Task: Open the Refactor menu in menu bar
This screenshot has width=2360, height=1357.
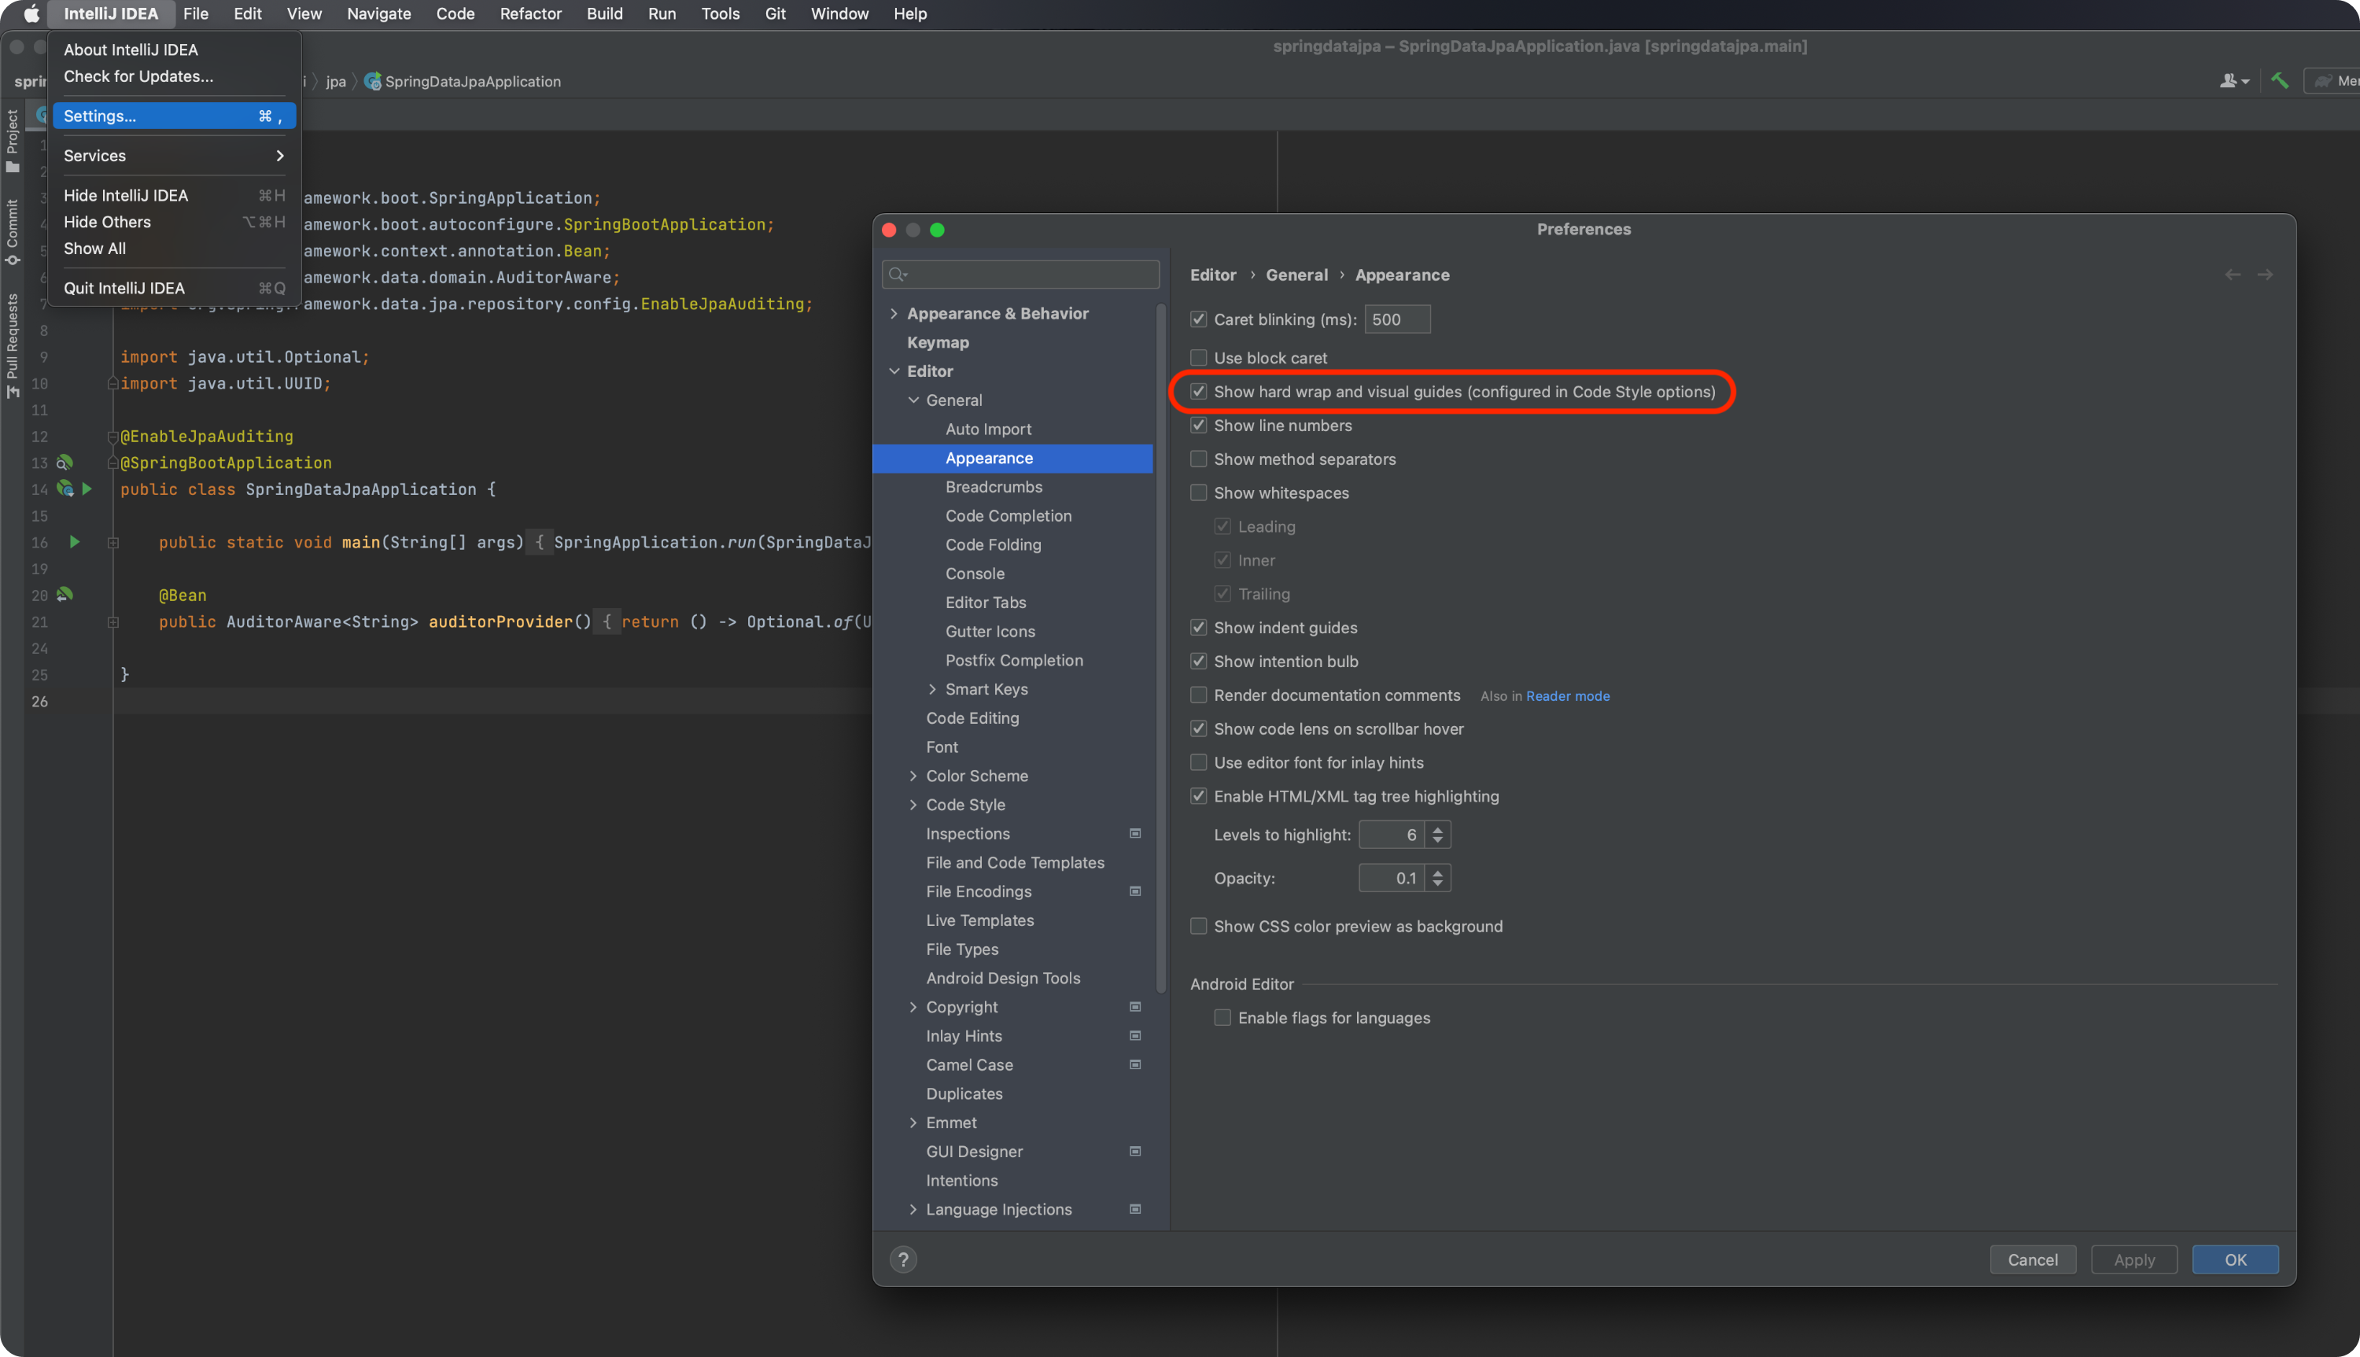Action: click(529, 14)
